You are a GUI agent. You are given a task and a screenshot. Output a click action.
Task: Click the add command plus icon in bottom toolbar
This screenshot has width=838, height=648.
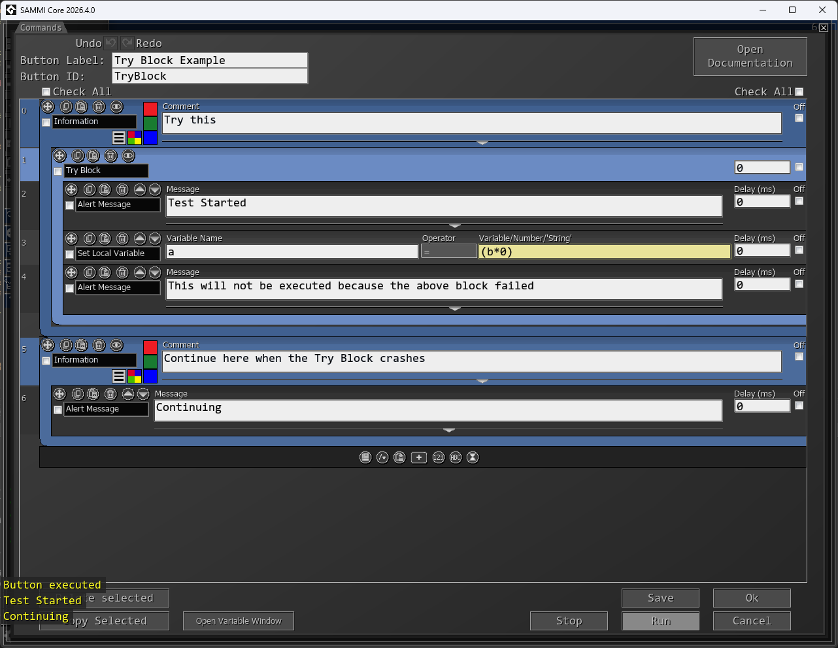419,457
